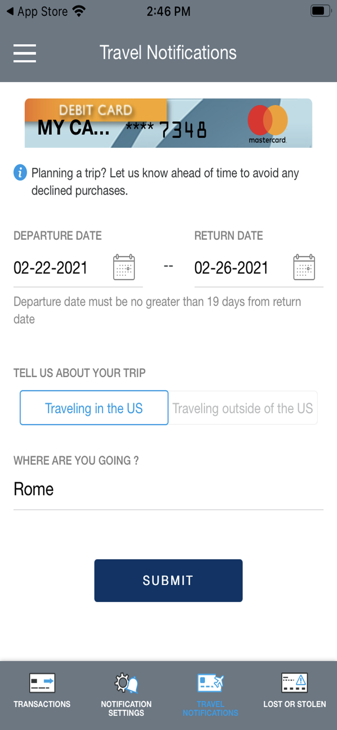Select Traveling in the US option
Image resolution: width=337 pixels, height=730 pixels.
[94, 408]
